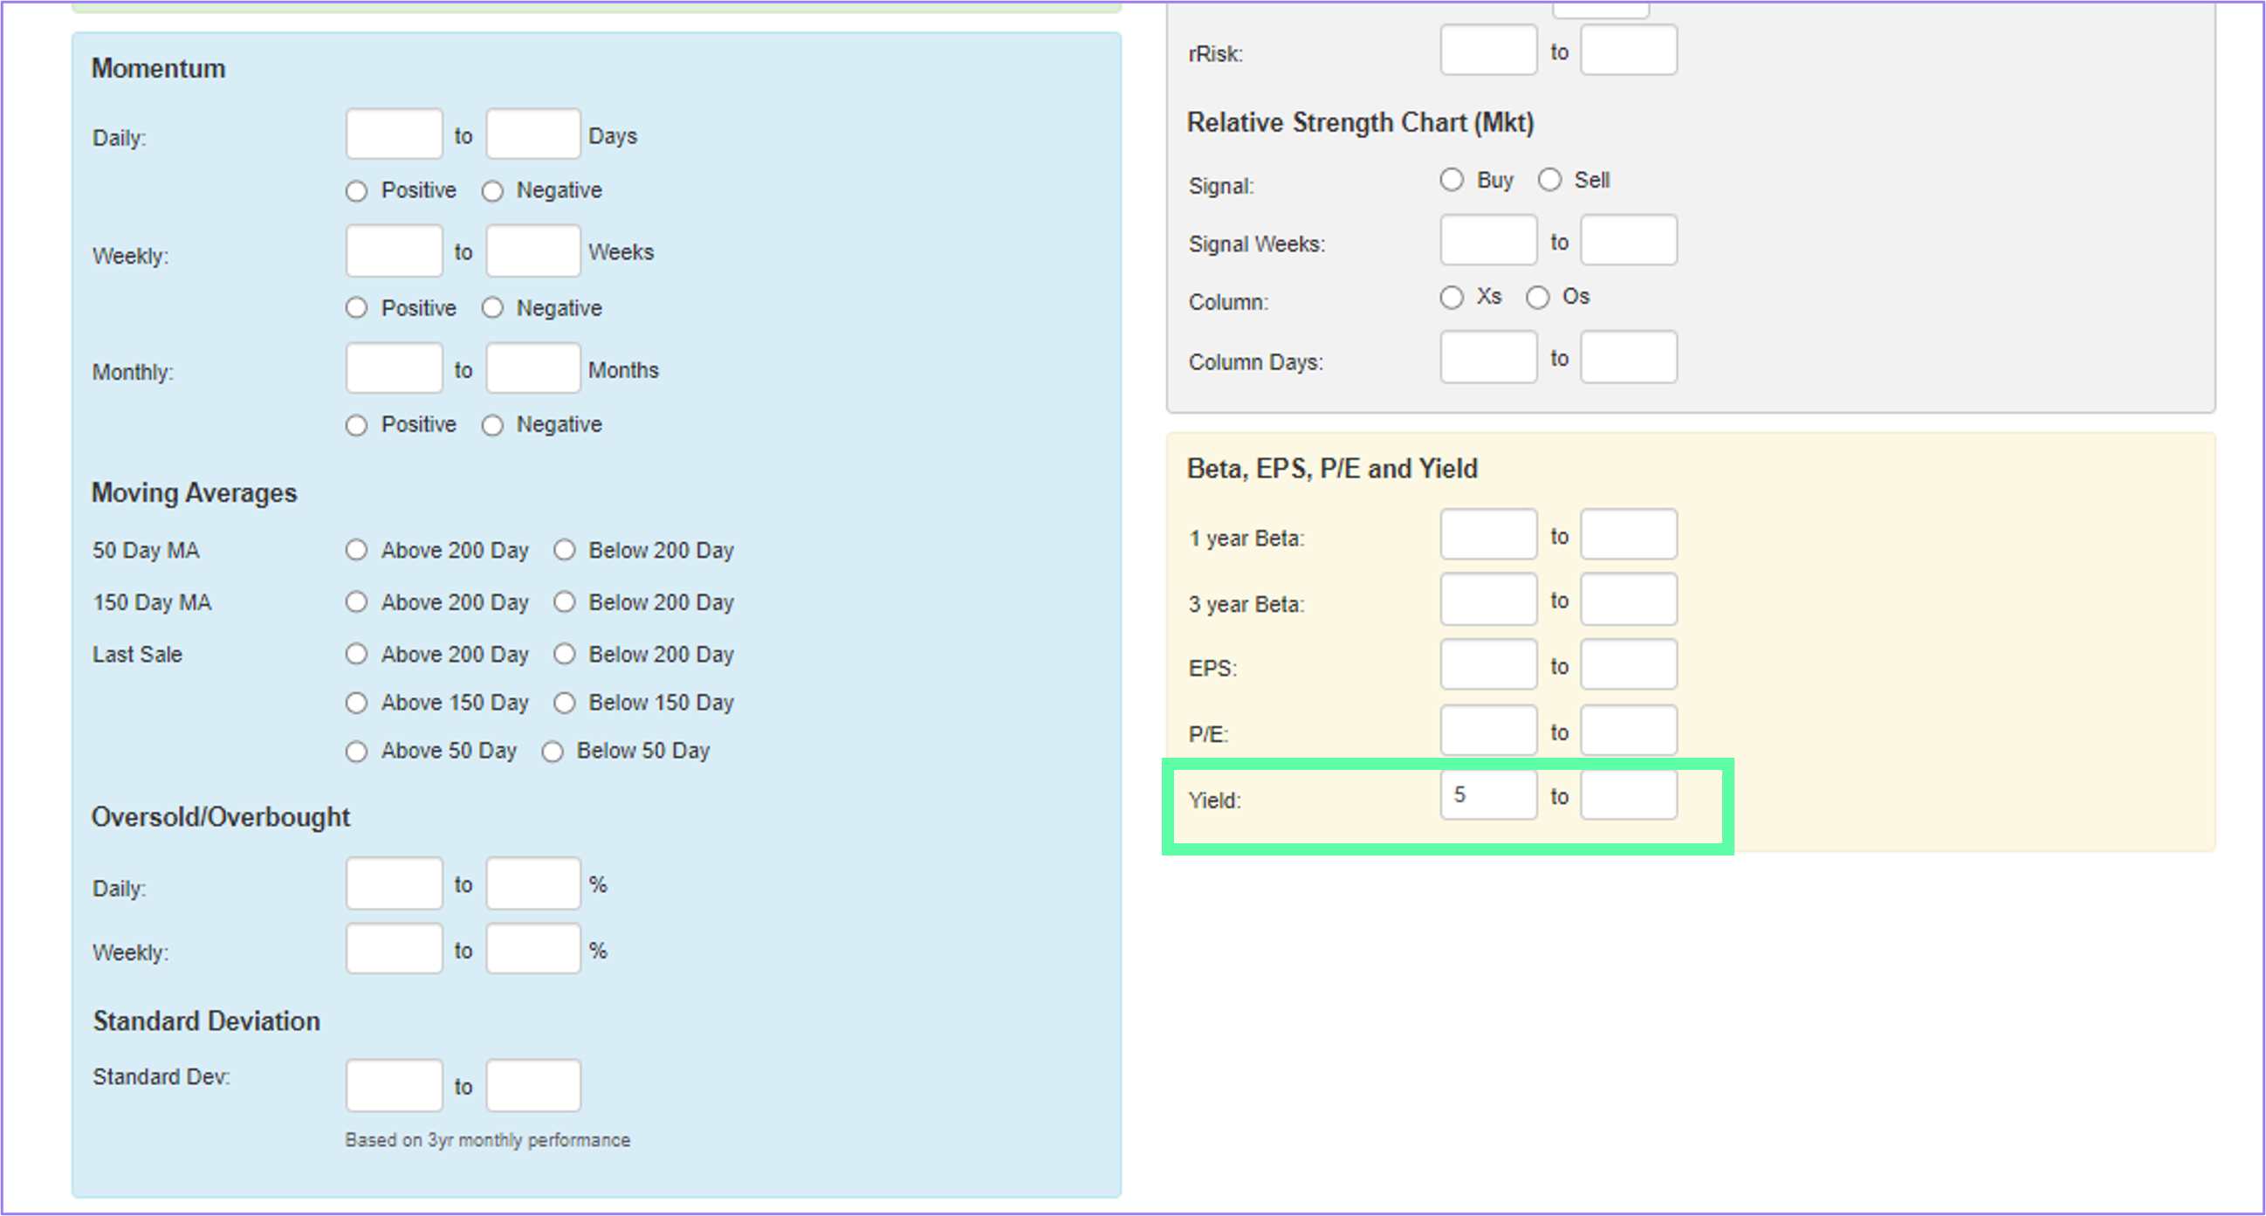The width and height of the screenshot is (2266, 1216).
Task: Focus Signal Weeks maximum field
Action: point(1628,239)
